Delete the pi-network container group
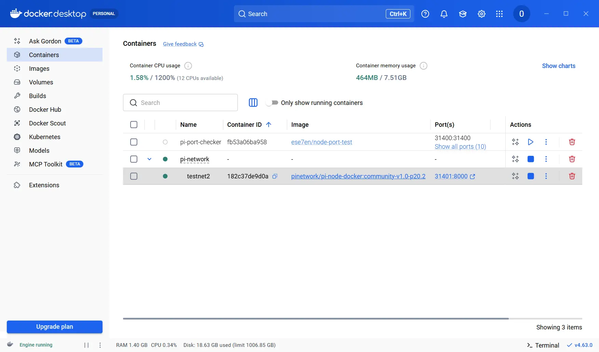Image resolution: width=599 pixels, height=352 pixels. [572, 159]
